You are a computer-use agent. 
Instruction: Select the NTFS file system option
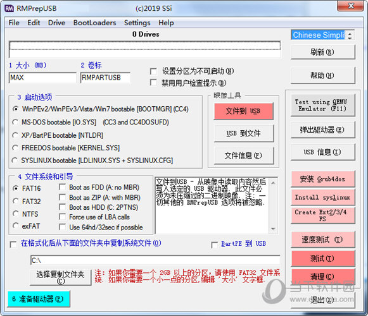pos(16,214)
